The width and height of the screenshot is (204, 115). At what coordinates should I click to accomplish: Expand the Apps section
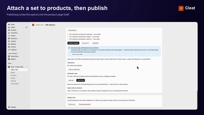click(10, 63)
